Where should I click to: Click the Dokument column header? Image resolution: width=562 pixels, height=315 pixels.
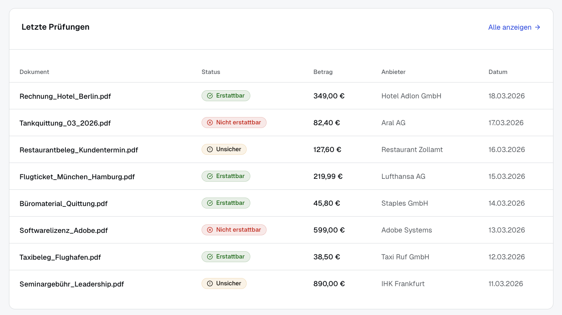tap(34, 72)
